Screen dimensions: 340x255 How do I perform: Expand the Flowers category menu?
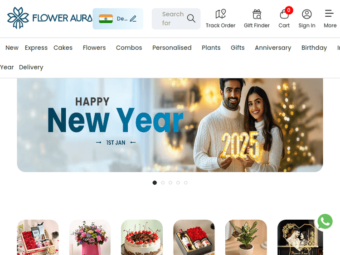94,48
